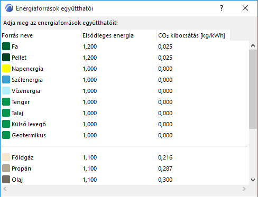Select the Propán source name
Screen dimensions: 258x197
click(x=21, y=168)
